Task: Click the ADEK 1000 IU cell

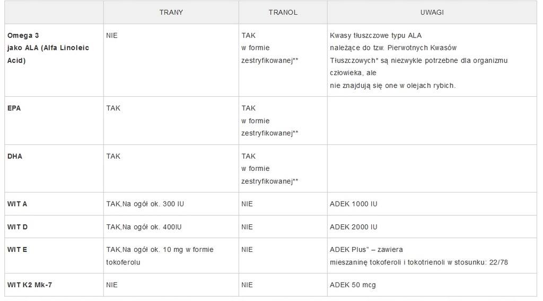Action: tap(432, 204)
